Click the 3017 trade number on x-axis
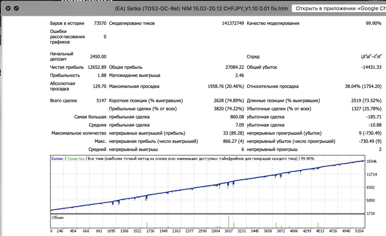This screenshot has width=386, height=236. click(x=229, y=231)
